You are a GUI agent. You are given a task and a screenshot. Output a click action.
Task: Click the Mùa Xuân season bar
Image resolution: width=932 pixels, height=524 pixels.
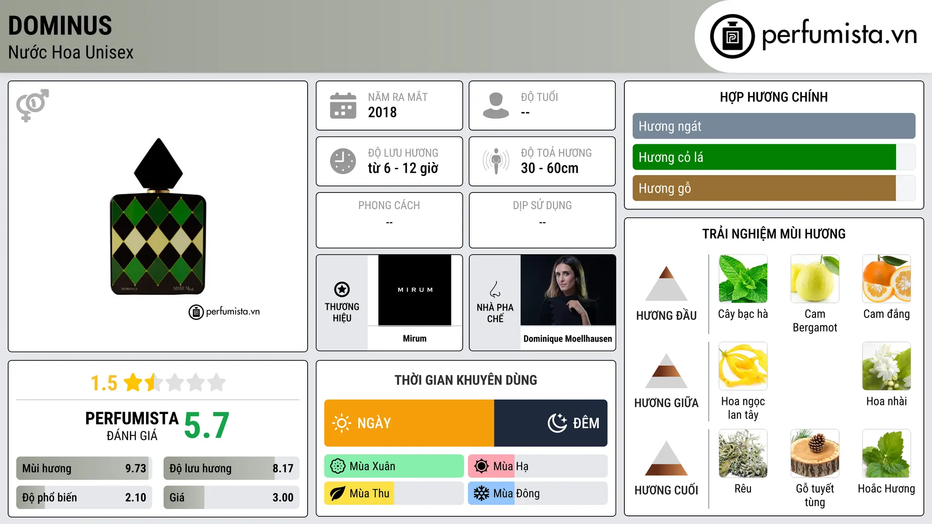[x=394, y=466]
